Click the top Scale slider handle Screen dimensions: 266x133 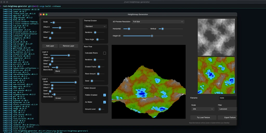click(x=54, y=22)
